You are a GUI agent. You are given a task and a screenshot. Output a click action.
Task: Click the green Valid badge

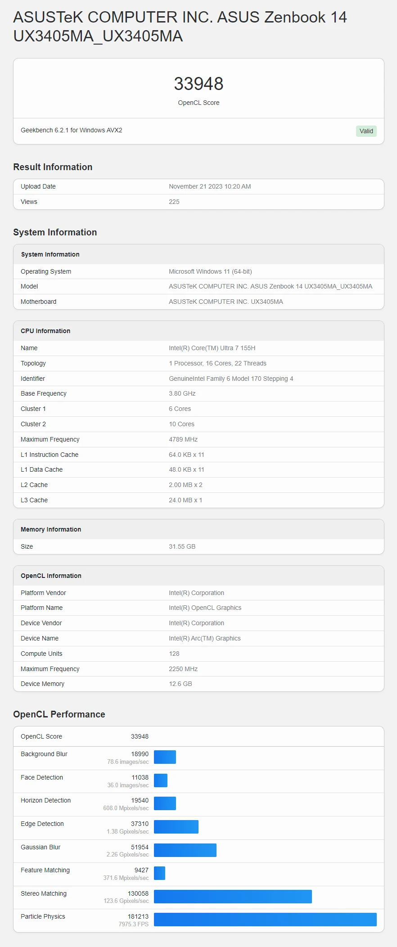tap(366, 131)
